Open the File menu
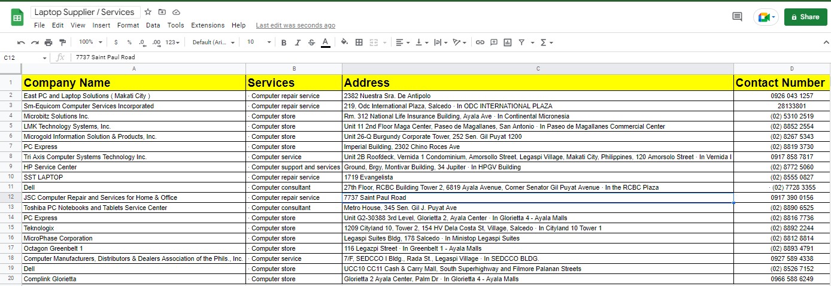Image resolution: width=831 pixels, height=286 pixels. coord(40,25)
